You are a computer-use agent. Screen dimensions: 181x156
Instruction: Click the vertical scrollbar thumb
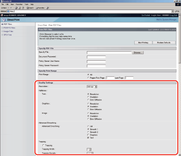[180, 39]
